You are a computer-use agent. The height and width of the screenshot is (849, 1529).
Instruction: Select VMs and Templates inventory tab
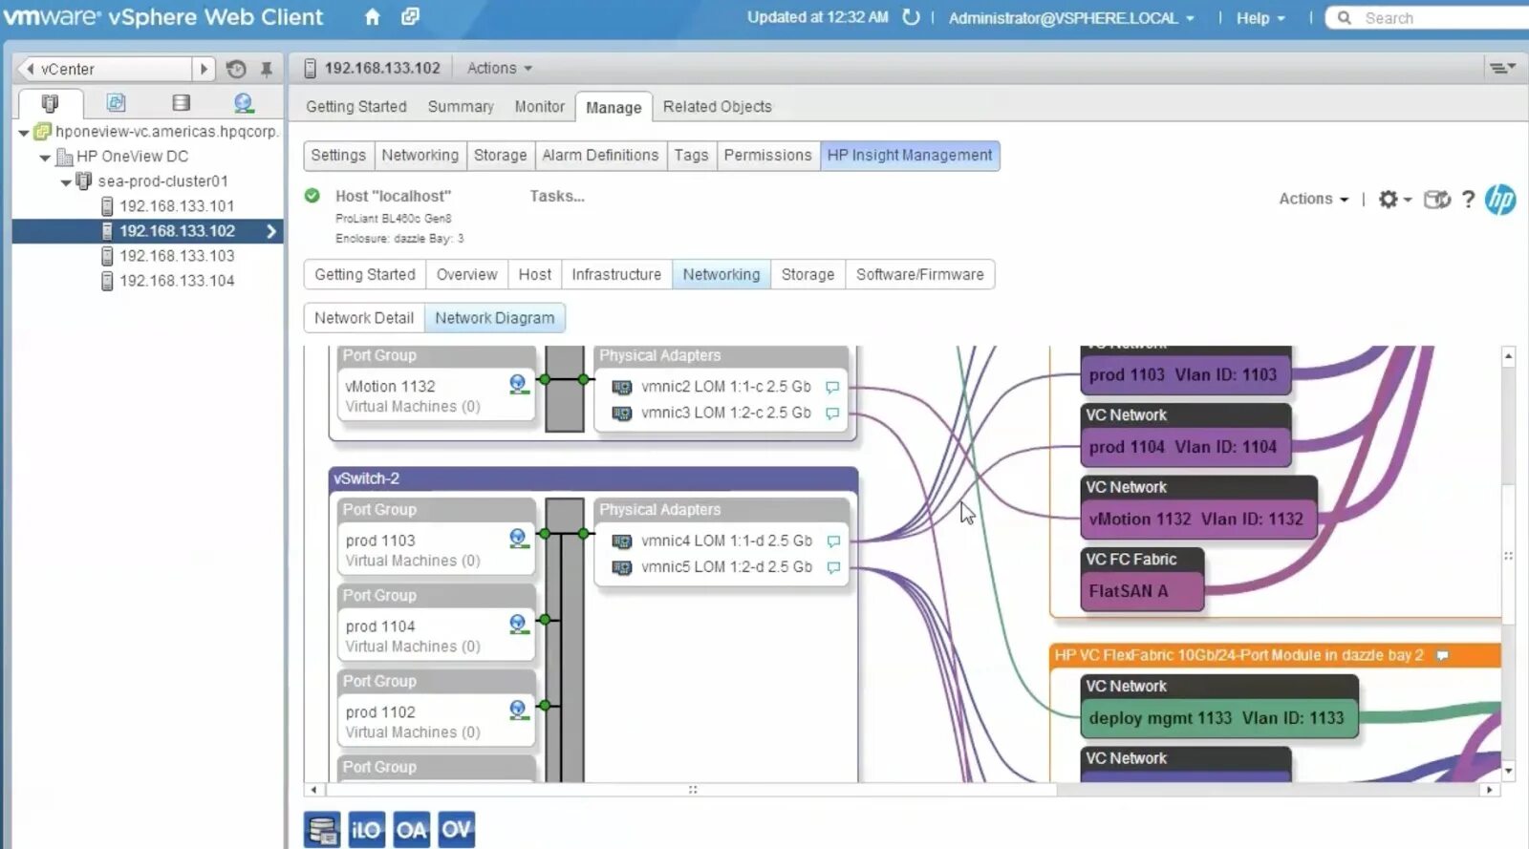(x=116, y=102)
